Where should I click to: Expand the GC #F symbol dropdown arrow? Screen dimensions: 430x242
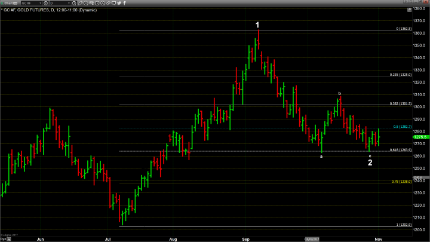coord(41,3)
